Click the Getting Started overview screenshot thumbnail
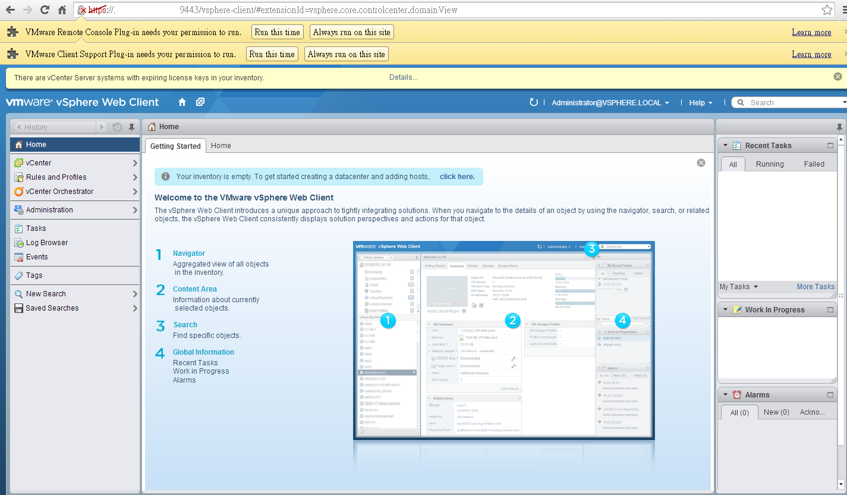The width and height of the screenshot is (847, 495). pos(504,340)
